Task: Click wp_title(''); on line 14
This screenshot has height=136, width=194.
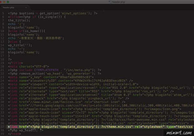Action: point(20,45)
